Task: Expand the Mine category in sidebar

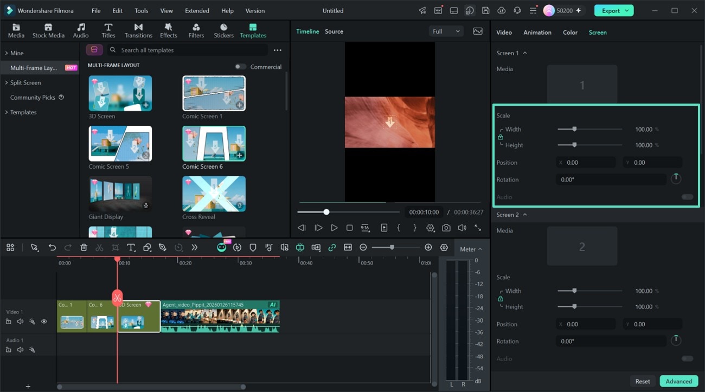Action: (x=7, y=53)
